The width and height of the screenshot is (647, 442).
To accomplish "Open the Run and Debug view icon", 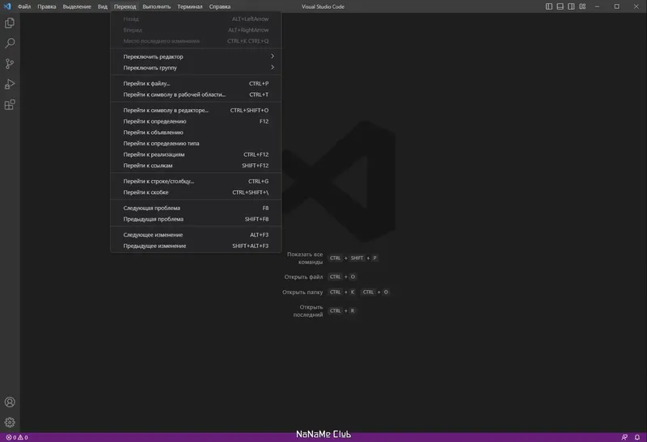I will [x=10, y=84].
